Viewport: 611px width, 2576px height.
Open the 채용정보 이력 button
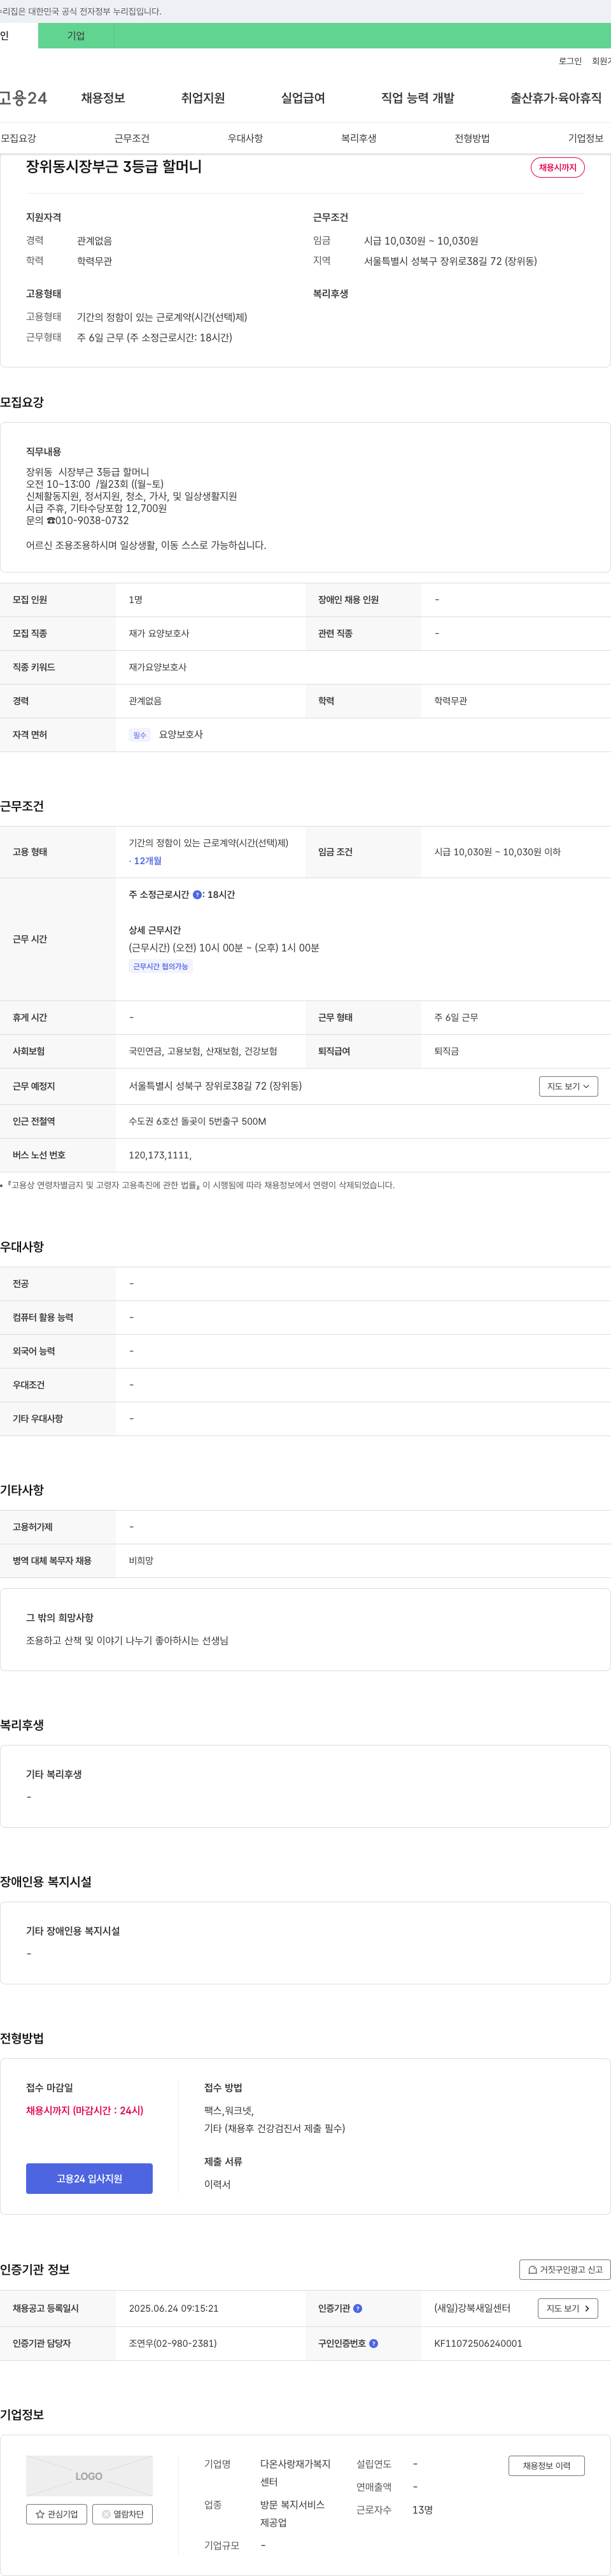pos(546,2466)
